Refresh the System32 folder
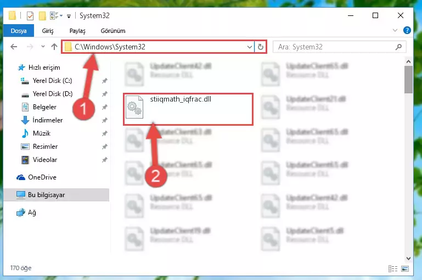This screenshot has height=280, width=422. pyautogui.click(x=260, y=47)
